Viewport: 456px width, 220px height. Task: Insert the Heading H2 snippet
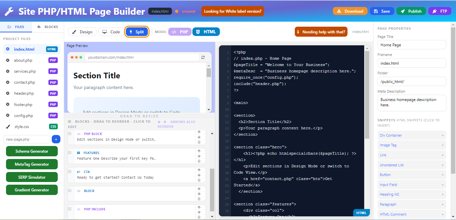[412, 194]
